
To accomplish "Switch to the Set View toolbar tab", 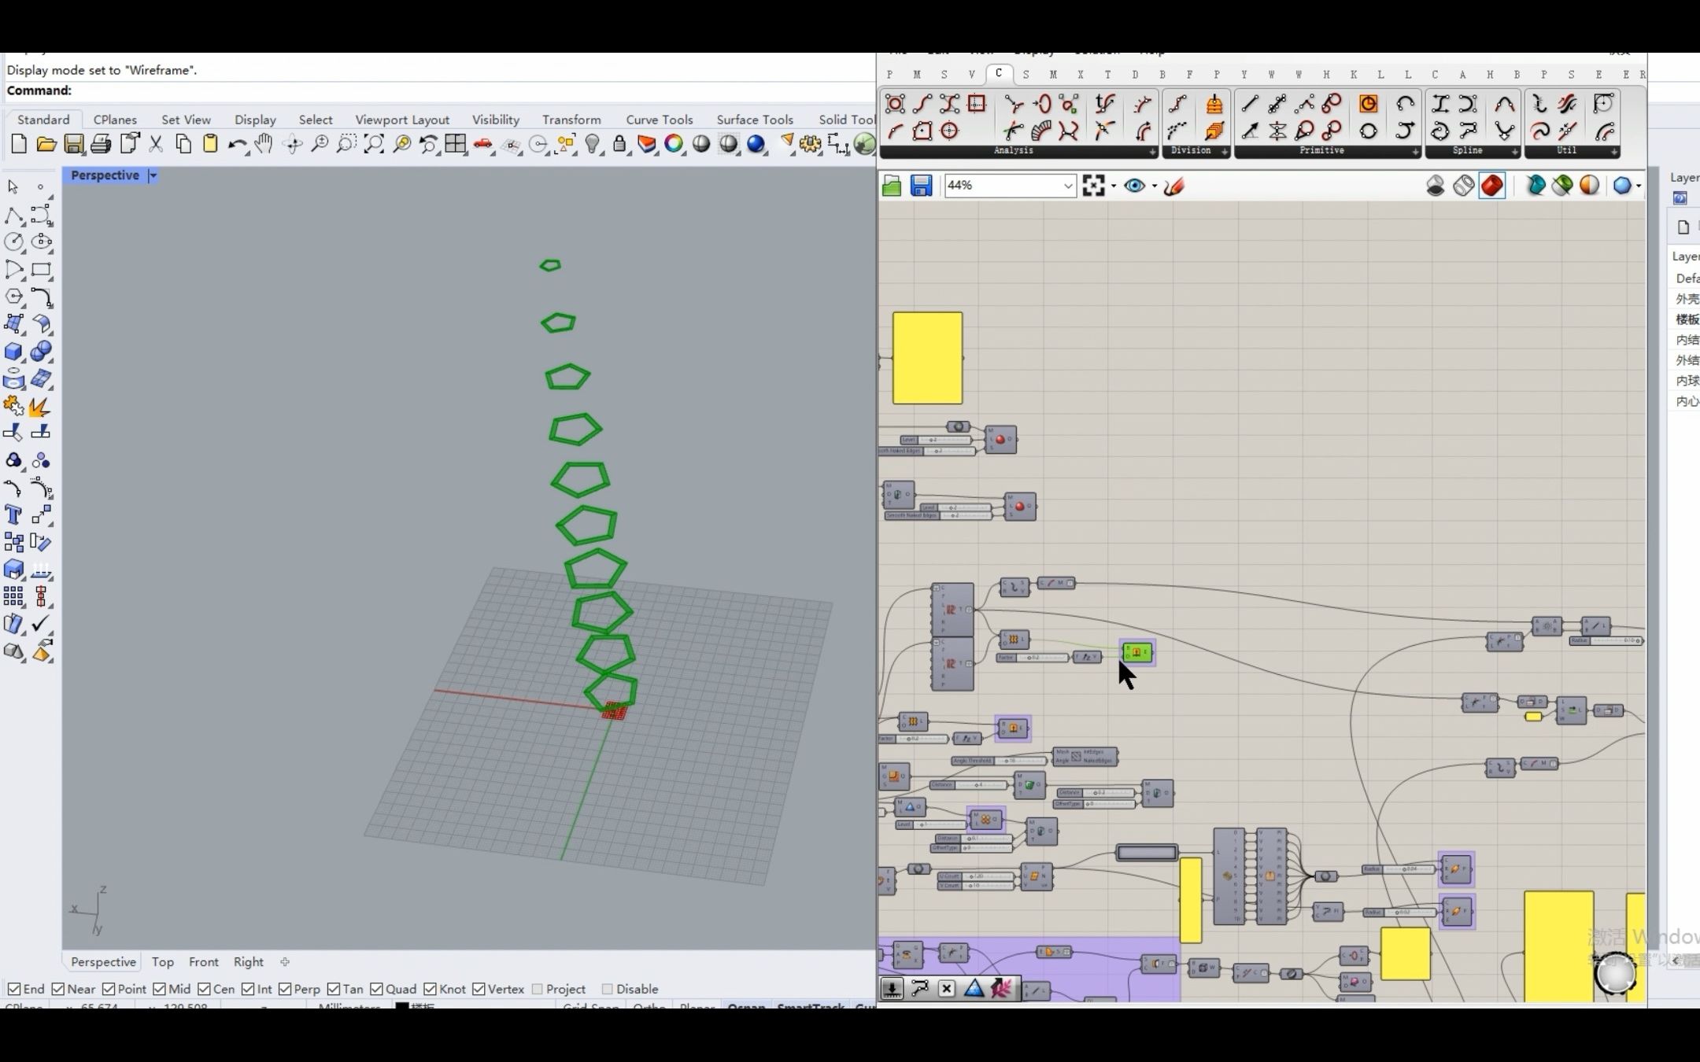I will [186, 120].
